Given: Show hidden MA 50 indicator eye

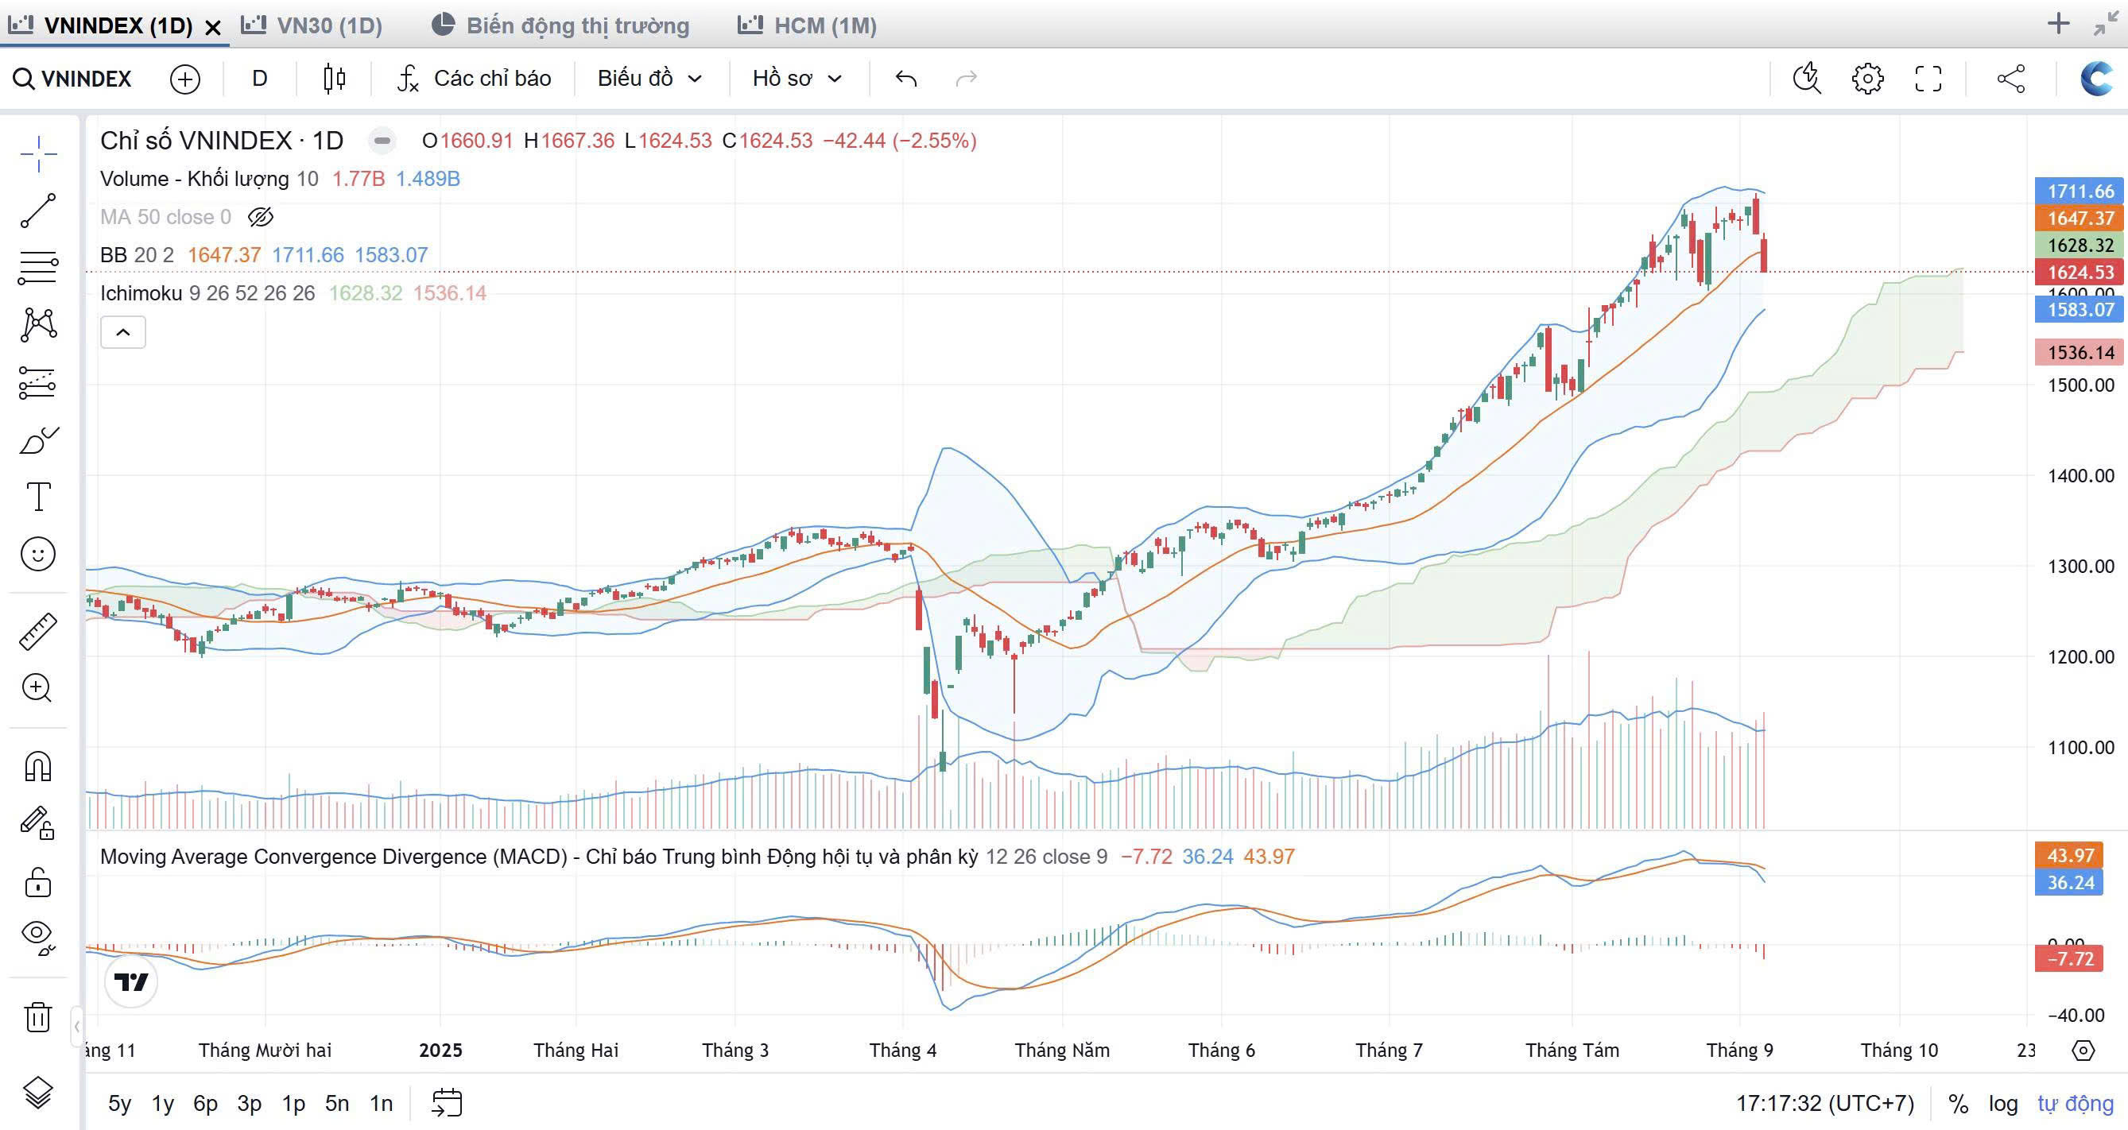Looking at the screenshot, I should [260, 217].
